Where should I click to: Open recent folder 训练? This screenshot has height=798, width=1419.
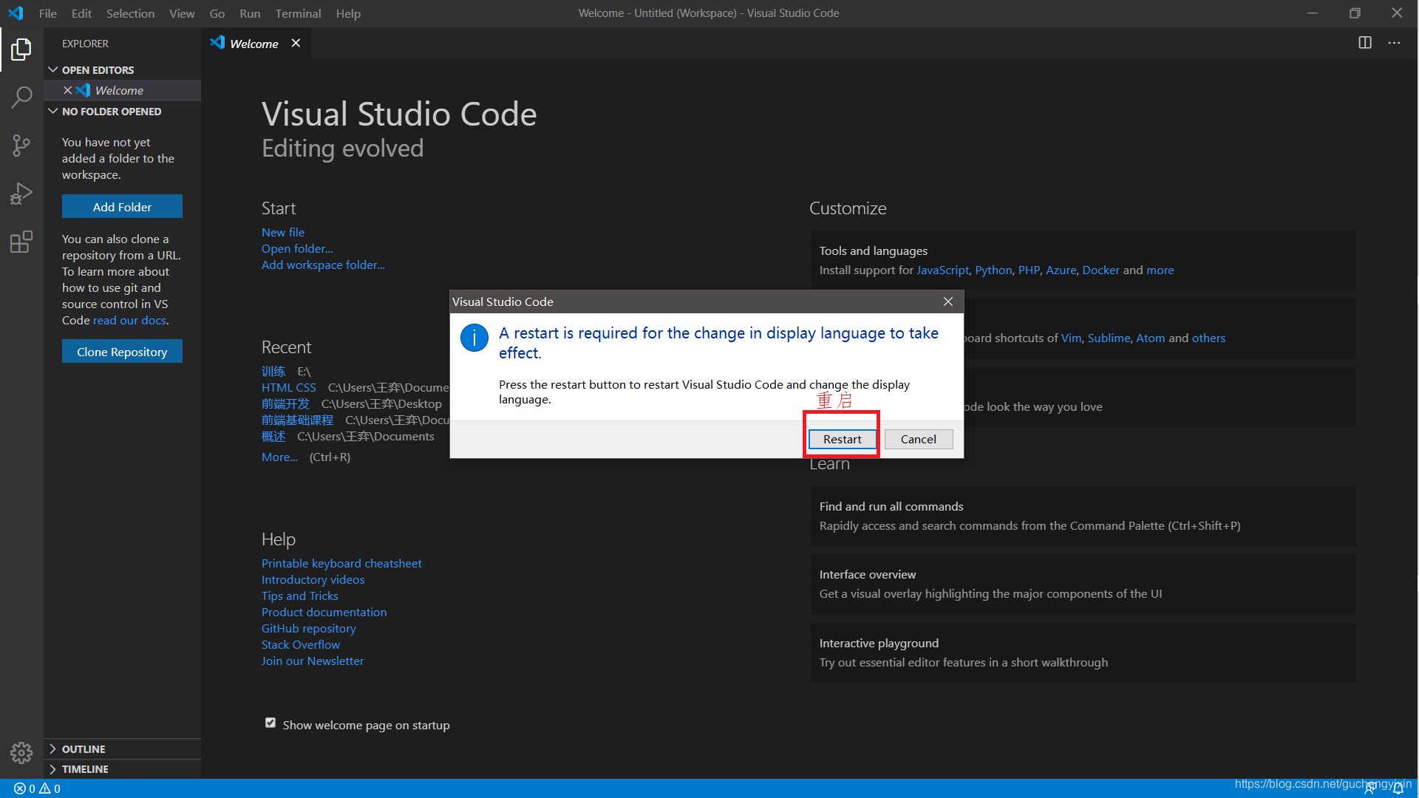click(273, 371)
